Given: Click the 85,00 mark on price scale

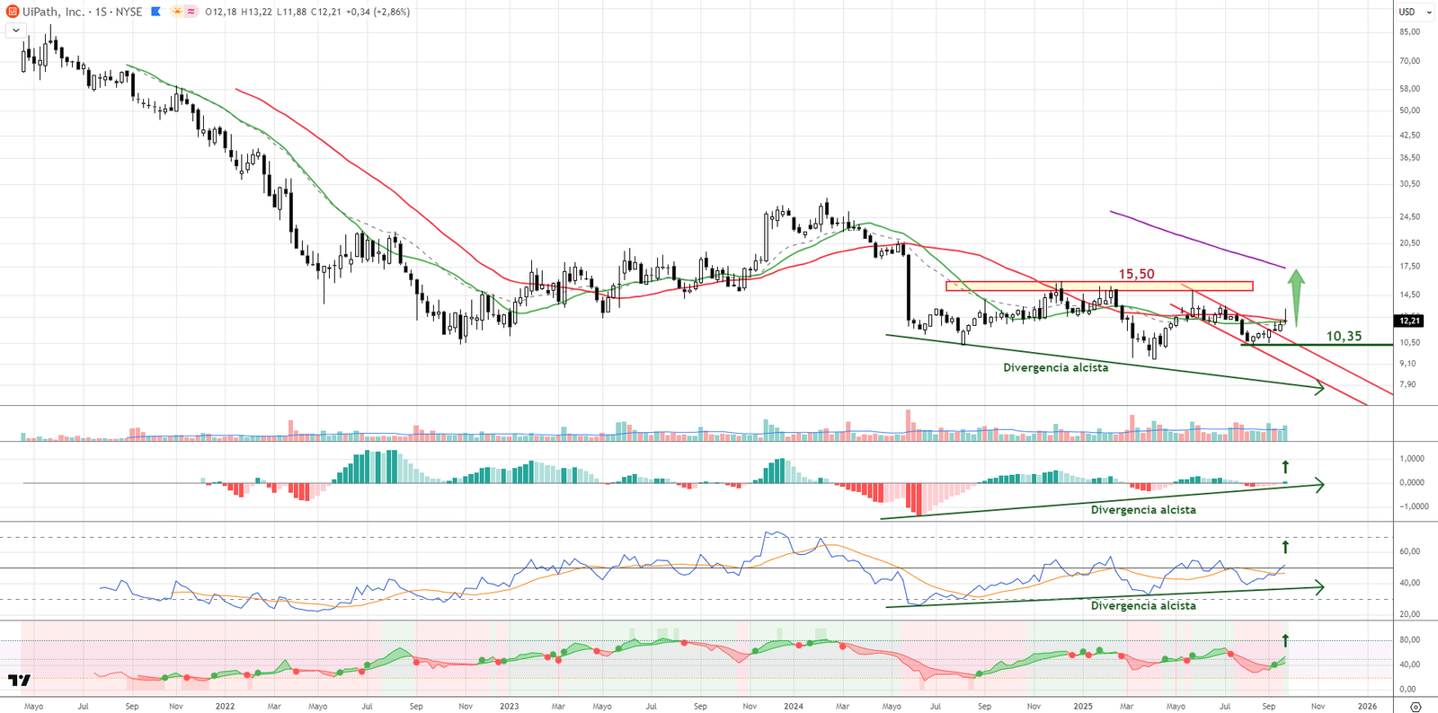Looking at the screenshot, I should pyautogui.click(x=1409, y=31).
